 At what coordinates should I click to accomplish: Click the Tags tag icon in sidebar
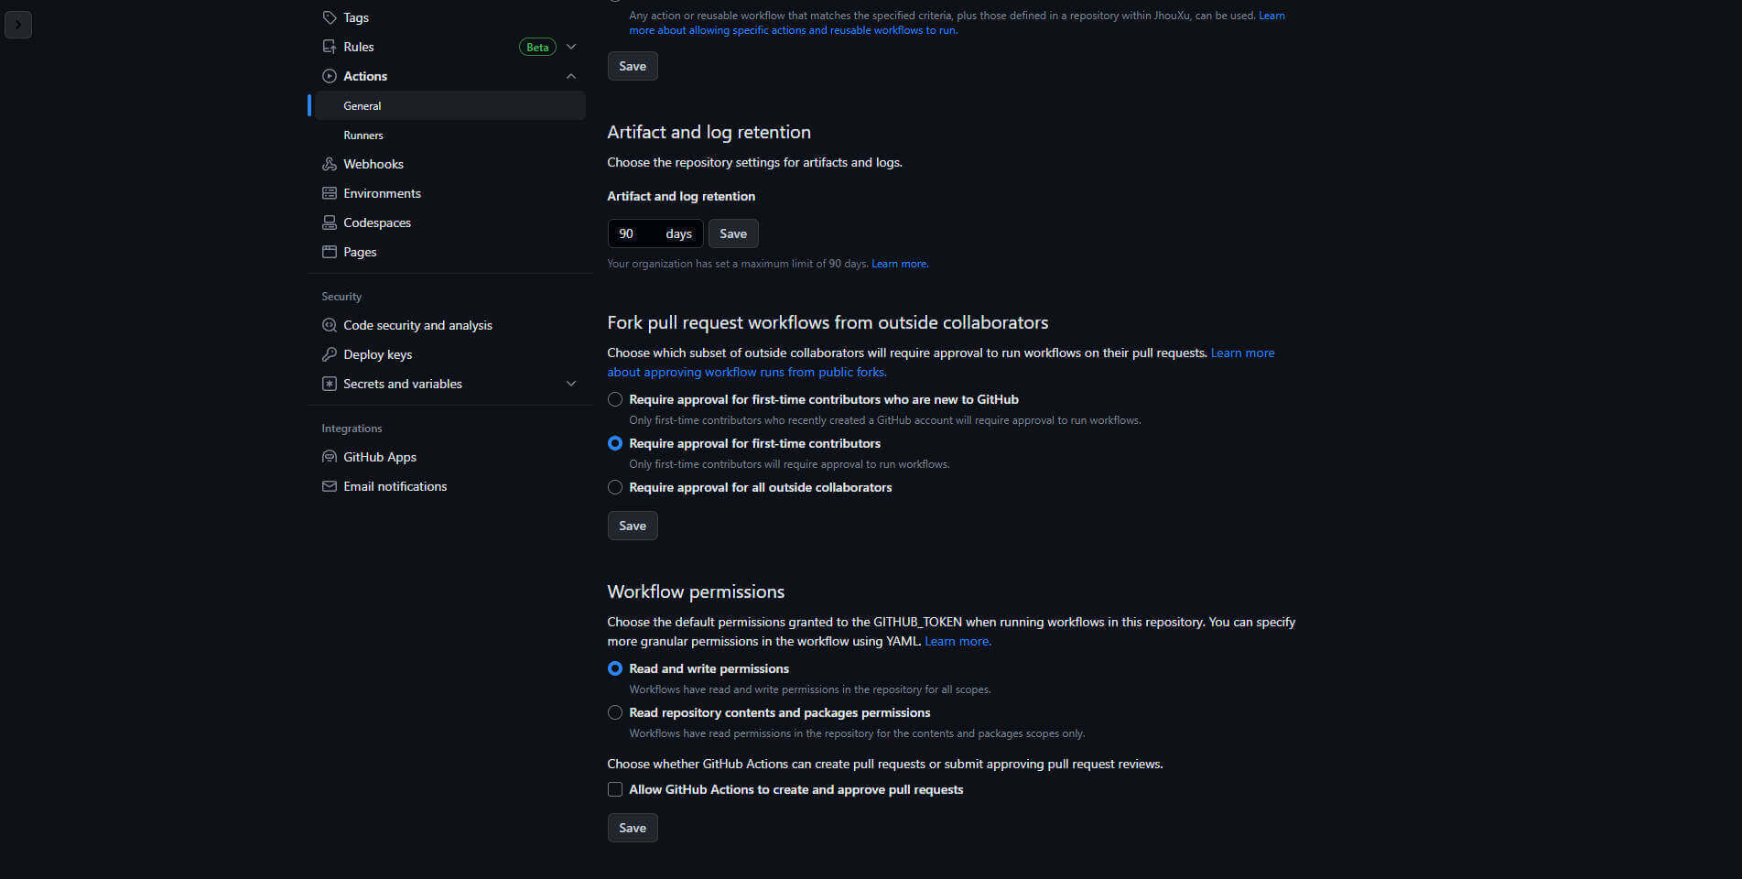point(330,17)
